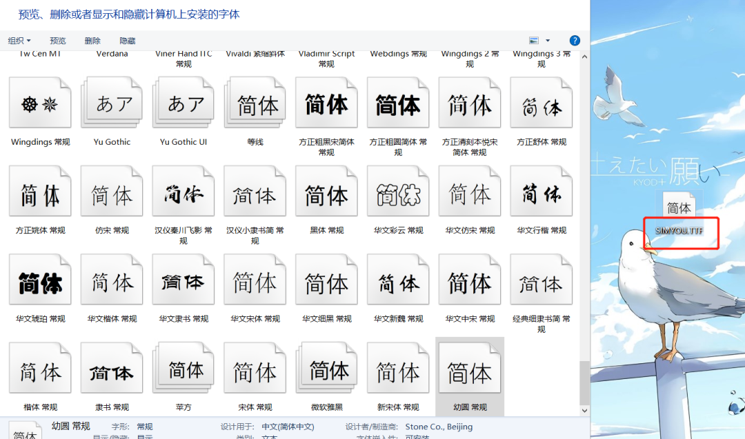Select the 华文细黑 font icon
Screen dimensions: 745x439
(326, 280)
